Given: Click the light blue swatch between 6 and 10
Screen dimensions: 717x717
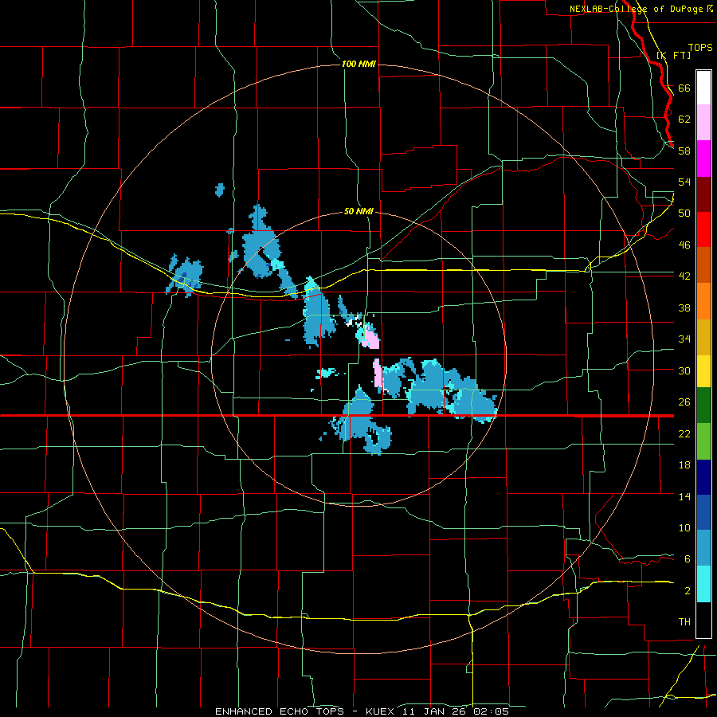Looking at the screenshot, I should click(x=703, y=548).
